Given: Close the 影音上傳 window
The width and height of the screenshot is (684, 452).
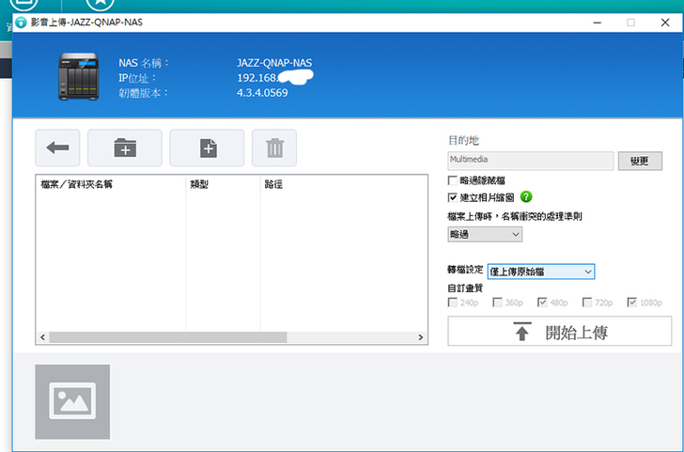Looking at the screenshot, I should tap(665, 23).
